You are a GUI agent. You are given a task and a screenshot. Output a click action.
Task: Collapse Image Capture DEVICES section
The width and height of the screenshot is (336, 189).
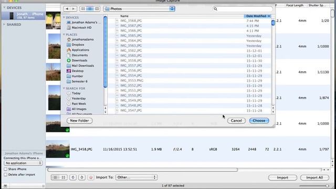(4, 7)
